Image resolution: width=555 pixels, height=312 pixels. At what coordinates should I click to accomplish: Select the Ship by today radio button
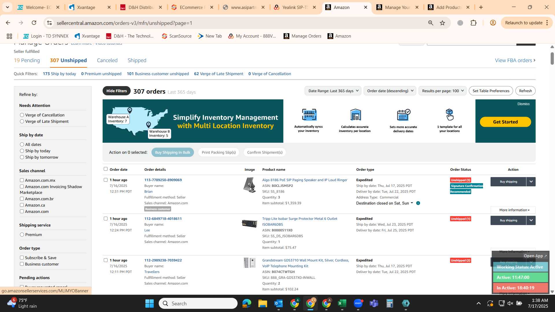tap(22, 151)
